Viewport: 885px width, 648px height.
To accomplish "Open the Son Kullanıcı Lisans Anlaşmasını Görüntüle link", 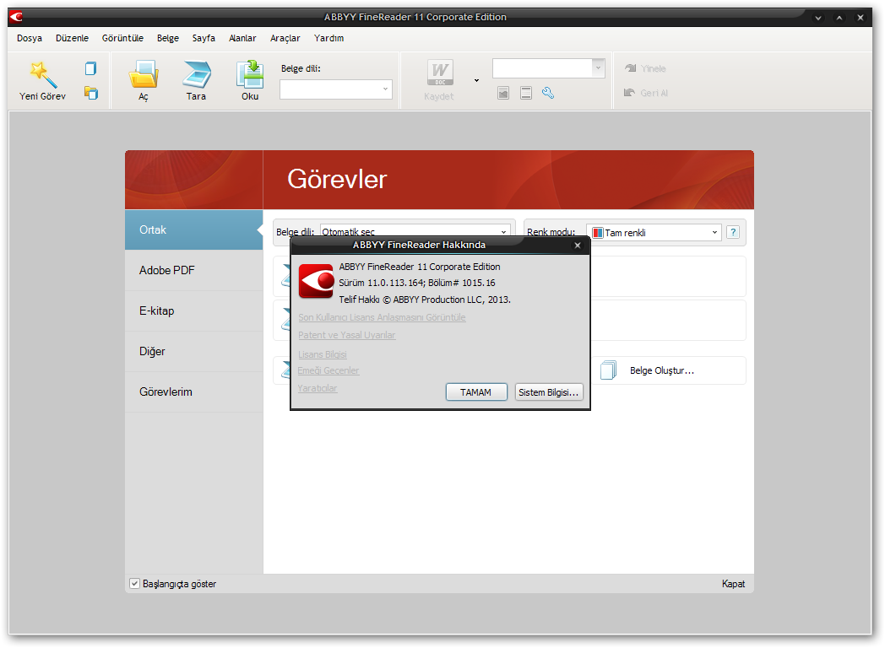I will point(382,317).
